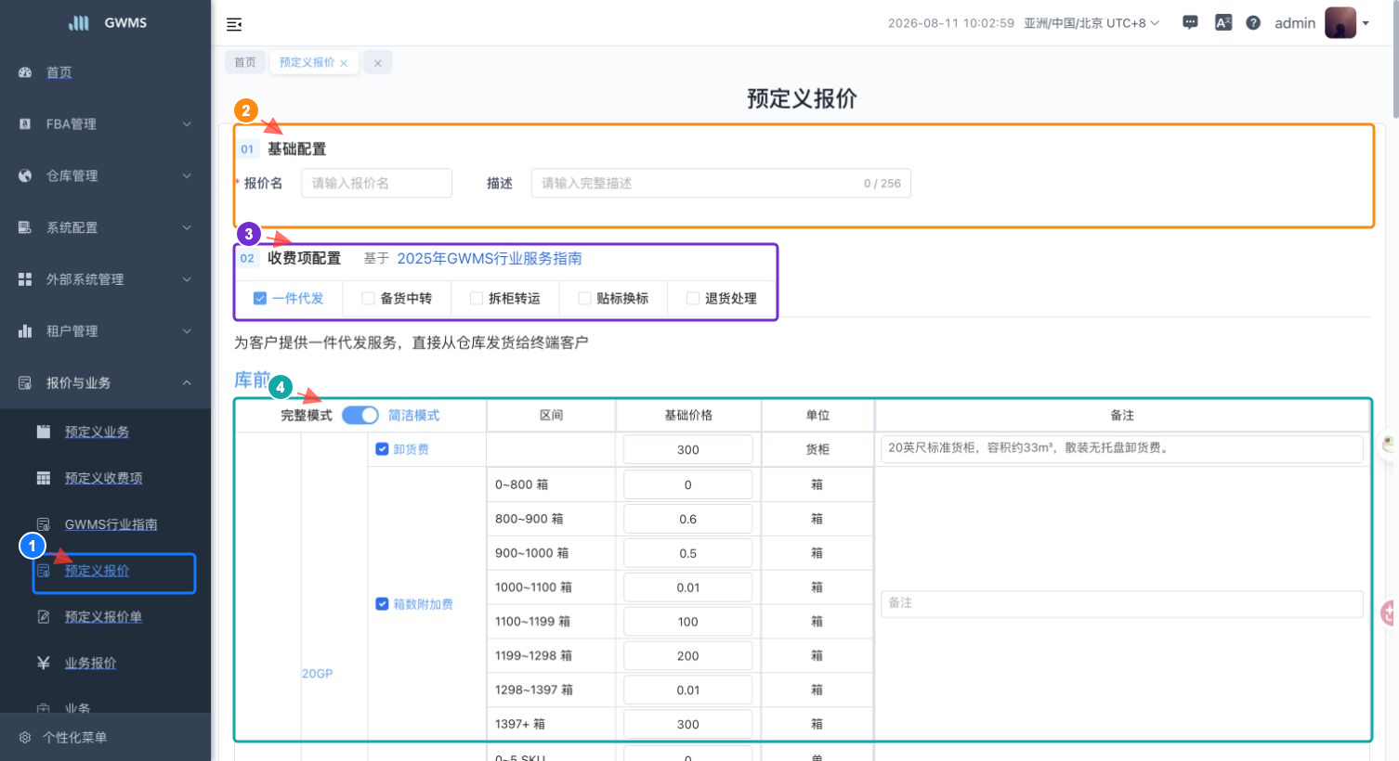Expand the 仓库管理 menu chevron
1399x761 pixels.
coord(187,176)
